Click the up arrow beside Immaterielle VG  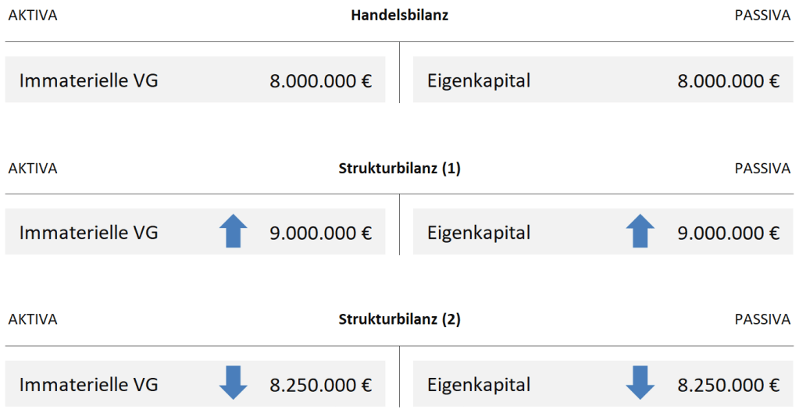pyautogui.click(x=234, y=232)
